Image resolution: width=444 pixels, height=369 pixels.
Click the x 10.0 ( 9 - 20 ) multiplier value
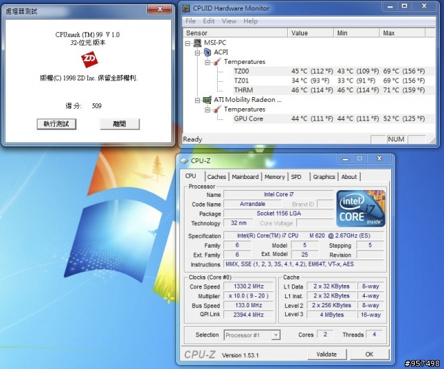click(x=248, y=296)
